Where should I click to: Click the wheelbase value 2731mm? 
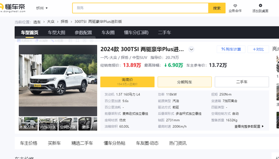point(173,120)
